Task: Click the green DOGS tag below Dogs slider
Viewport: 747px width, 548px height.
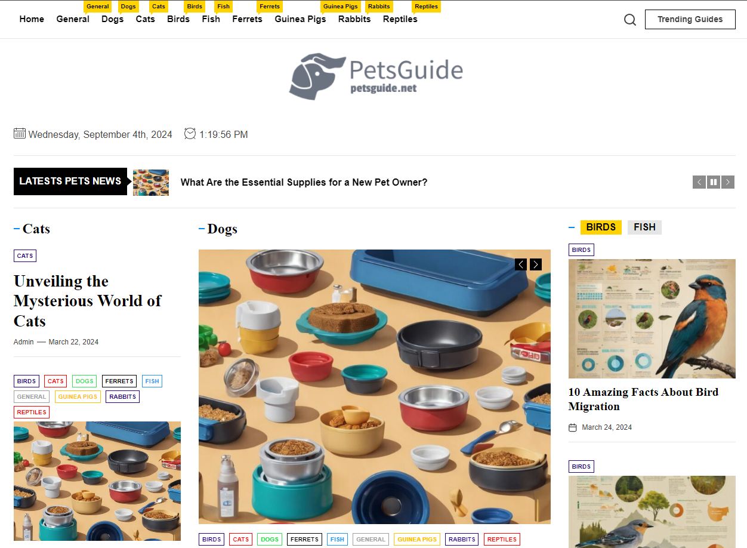Action: 270,540
